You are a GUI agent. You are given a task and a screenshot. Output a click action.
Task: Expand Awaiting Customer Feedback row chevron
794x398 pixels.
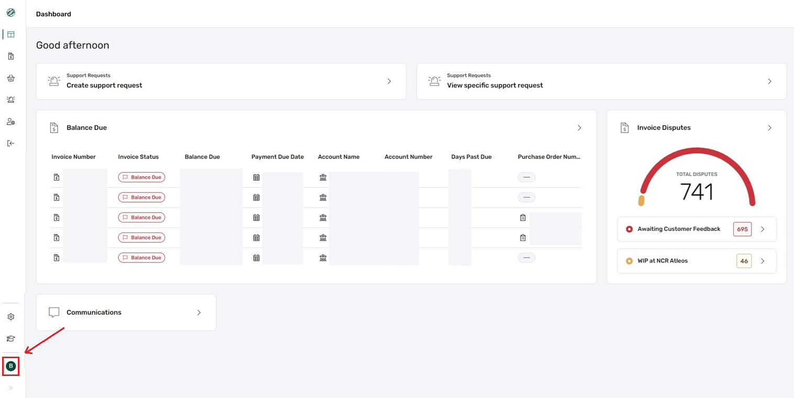763,229
